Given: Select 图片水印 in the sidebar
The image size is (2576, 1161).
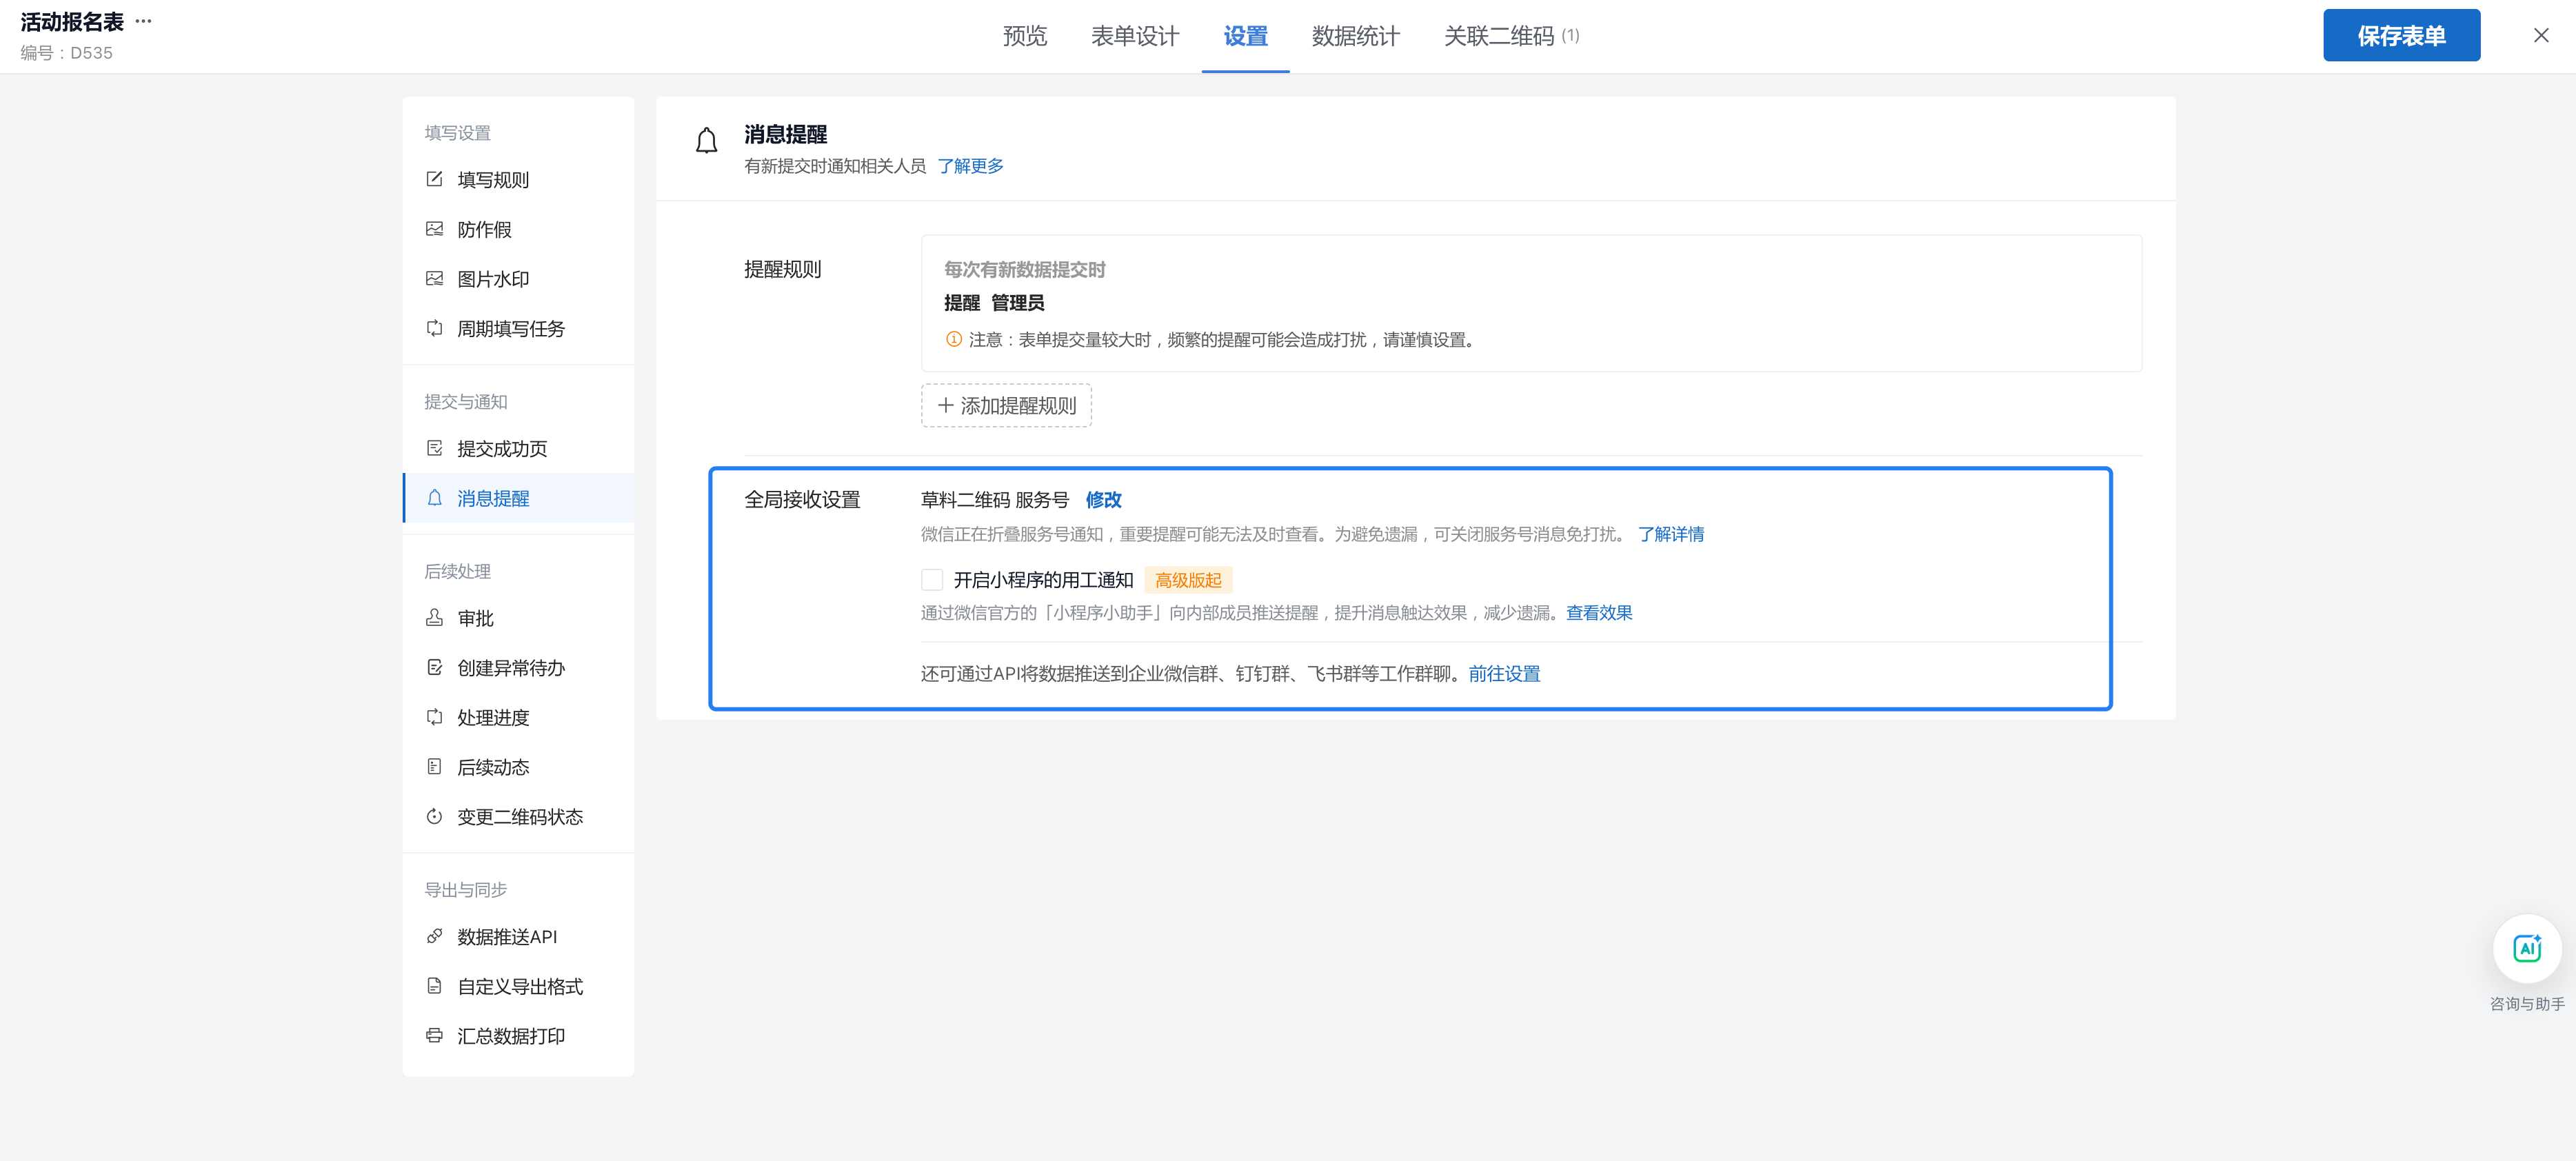Looking at the screenshot, I should click(x=518, y=279).
